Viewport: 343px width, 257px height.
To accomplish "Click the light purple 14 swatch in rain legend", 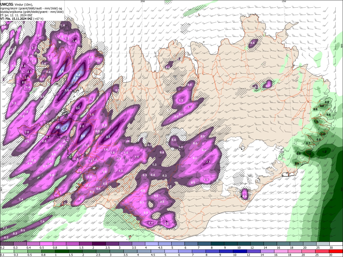I will pos(267,251).
